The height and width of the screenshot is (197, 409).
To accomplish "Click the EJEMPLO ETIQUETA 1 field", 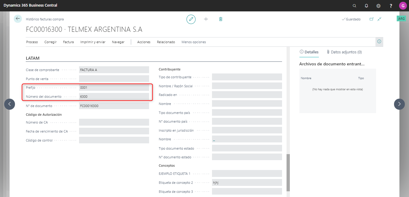I will click(x=247, y=174).
